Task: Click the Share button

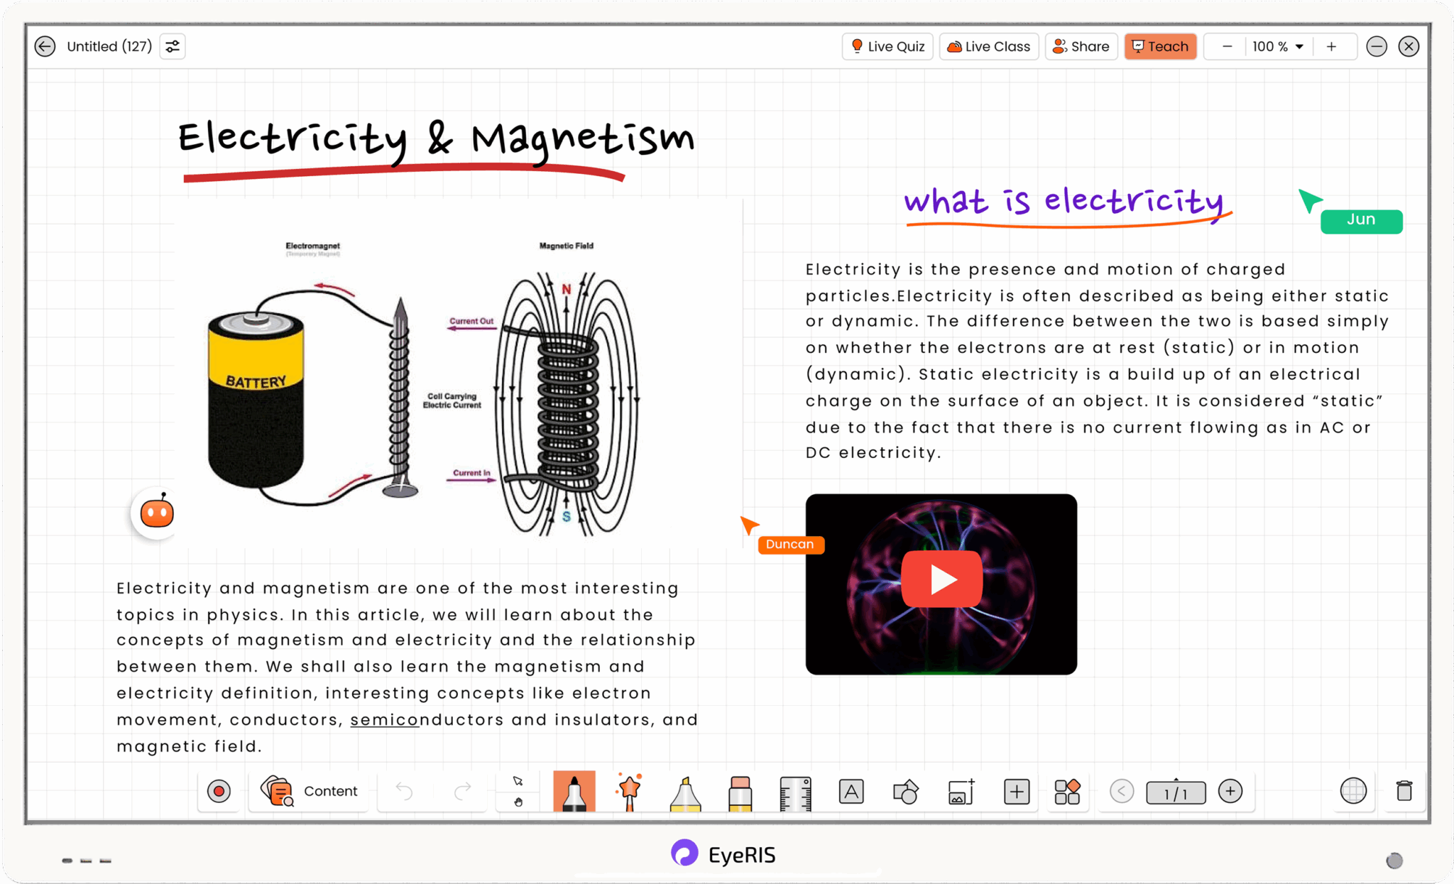Action: [1081, 46]
